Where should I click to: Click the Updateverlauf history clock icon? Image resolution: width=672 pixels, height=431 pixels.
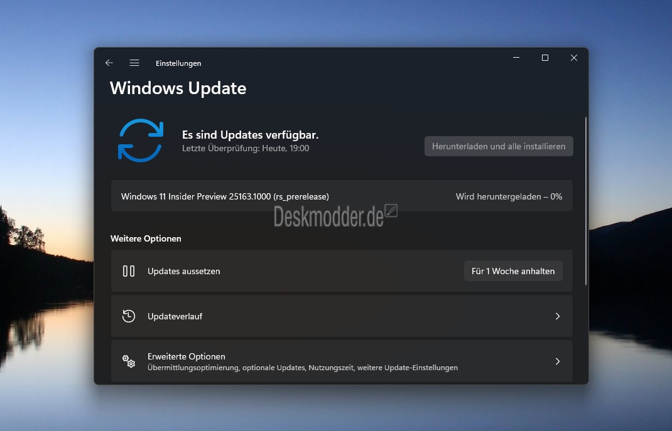129,316
